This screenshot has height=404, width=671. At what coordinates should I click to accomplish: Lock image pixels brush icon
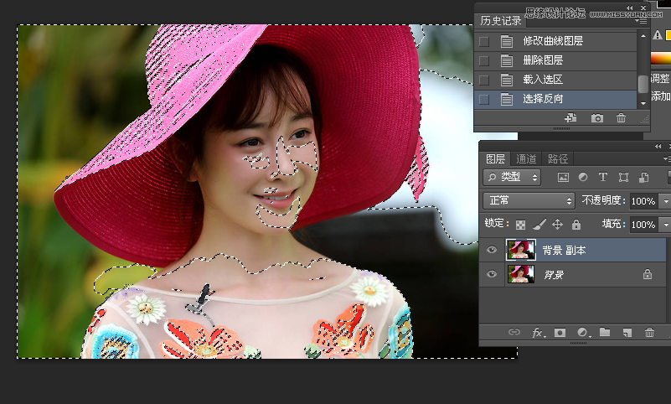tap(539, 224)
